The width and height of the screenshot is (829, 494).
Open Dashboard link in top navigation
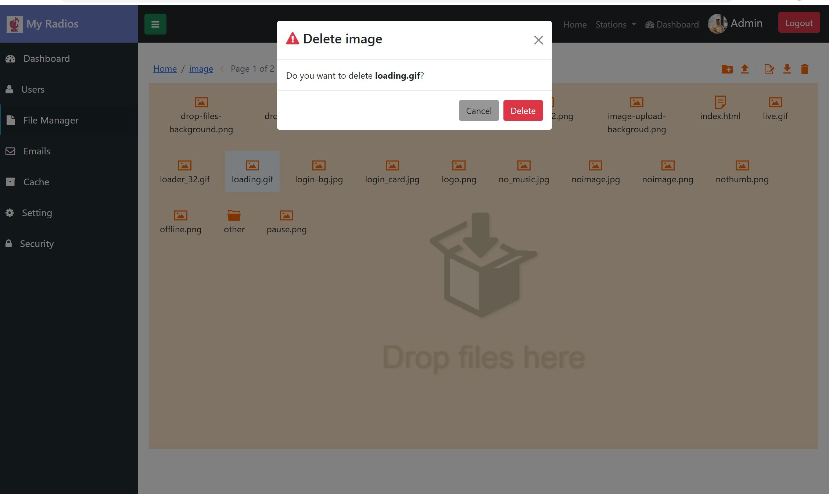(672, 25)
